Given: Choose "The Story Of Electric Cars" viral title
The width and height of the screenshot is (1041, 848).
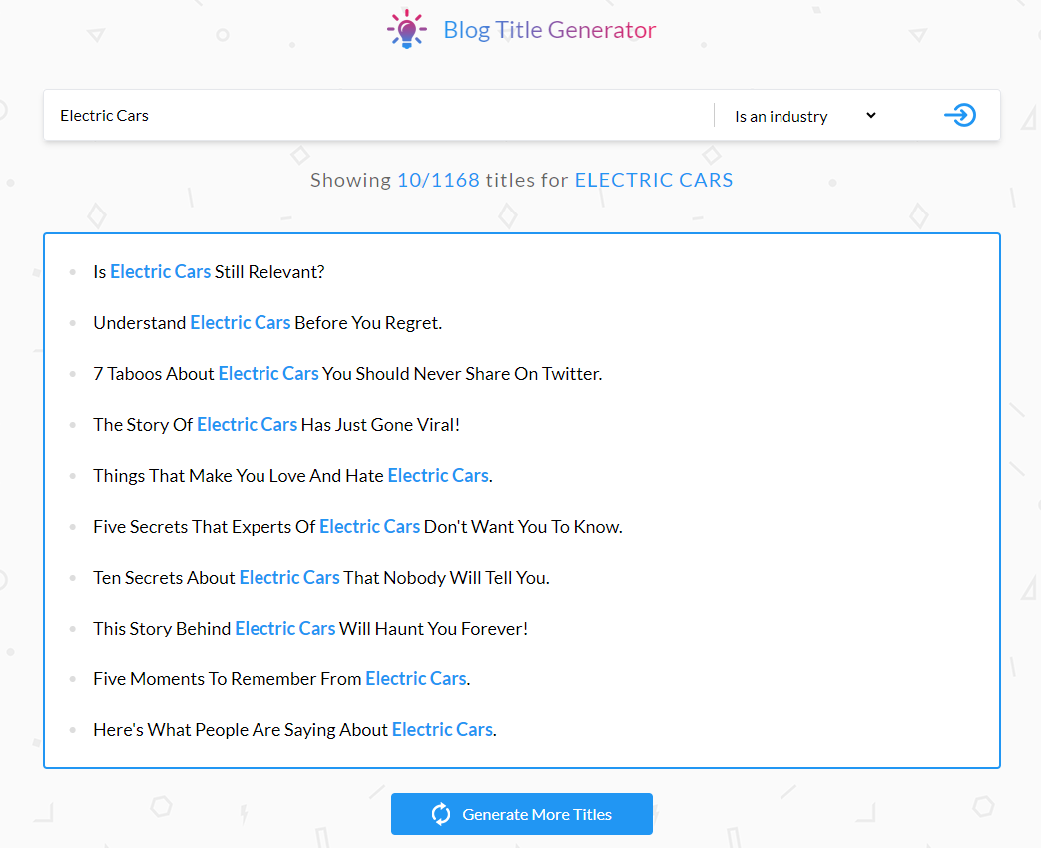Looking at the screenshot, I should 276,424.
